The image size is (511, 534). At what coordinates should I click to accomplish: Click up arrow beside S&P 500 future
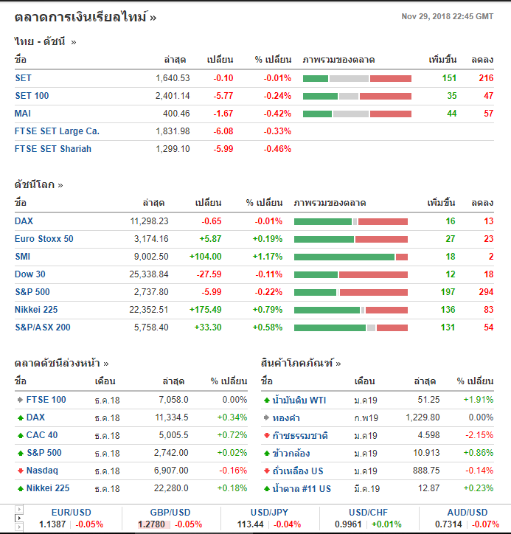(21, 453)
